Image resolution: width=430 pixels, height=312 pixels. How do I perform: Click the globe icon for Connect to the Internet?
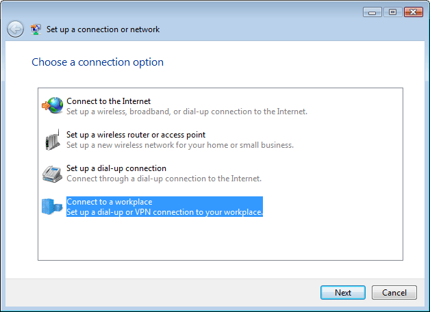point(52,105)
